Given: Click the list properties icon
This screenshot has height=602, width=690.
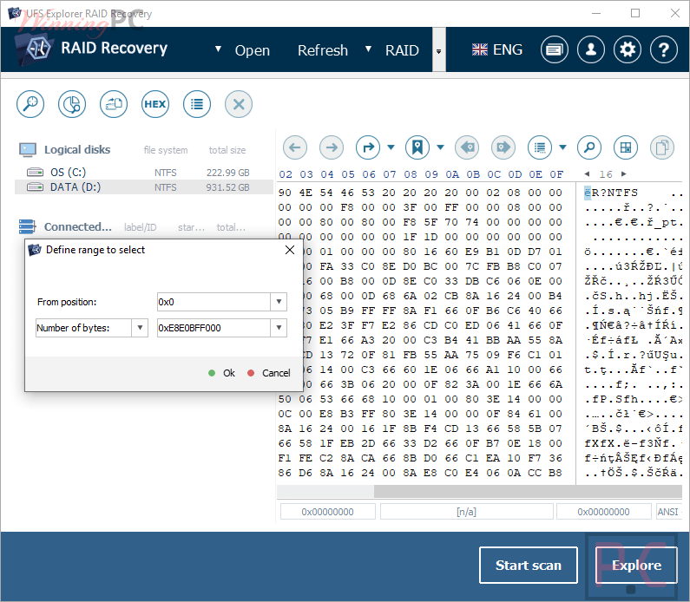Looking at the screenshot, I should click(x=197, y=104).
